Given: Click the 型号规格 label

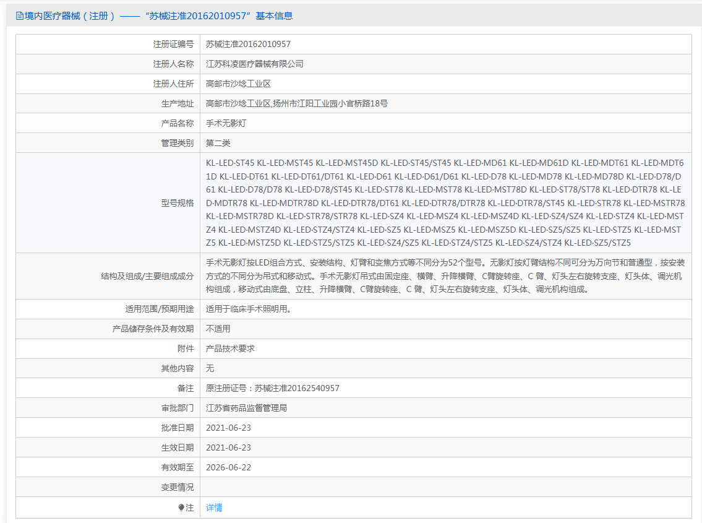Looking at the screenshot, I should pyautogui.click(x=178, y=203).
